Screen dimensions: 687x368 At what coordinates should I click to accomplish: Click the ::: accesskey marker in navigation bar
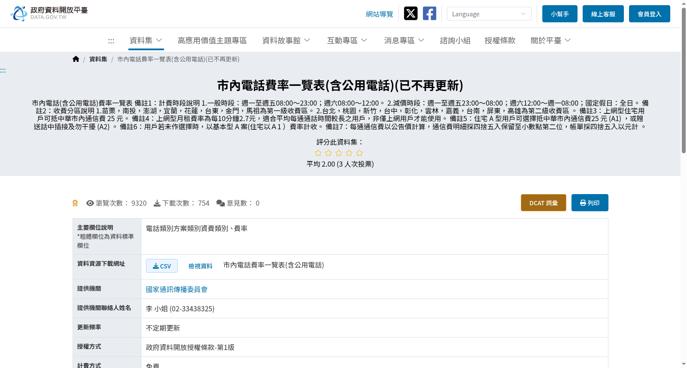click(111, 41)
